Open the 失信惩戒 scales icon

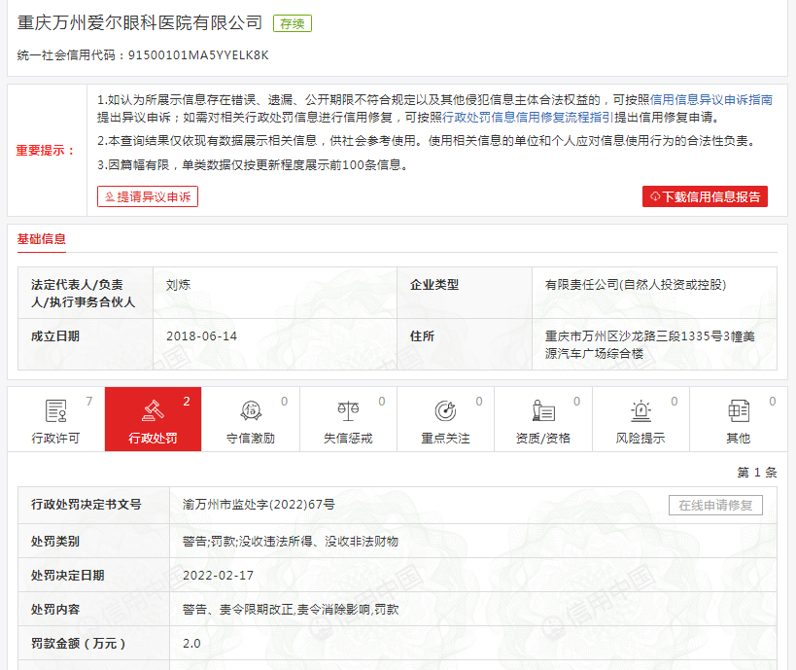(x=348, y=411)
